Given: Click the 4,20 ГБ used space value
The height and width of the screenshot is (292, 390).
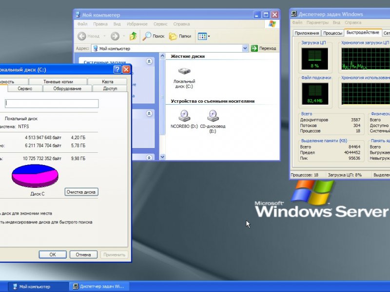Looking at the screenshot, I should (78, 138).
